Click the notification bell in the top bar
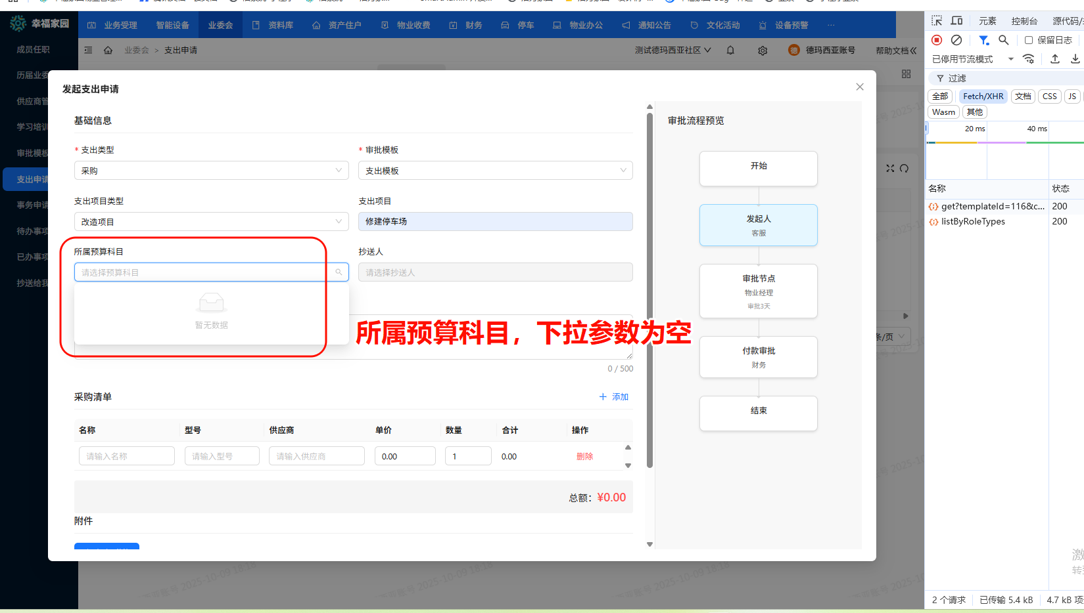 pos(730,50)
